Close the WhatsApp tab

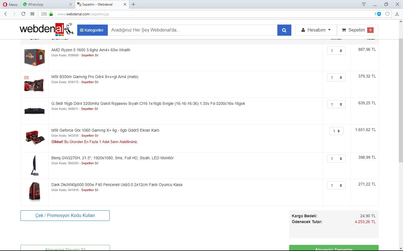click(71, 4)
